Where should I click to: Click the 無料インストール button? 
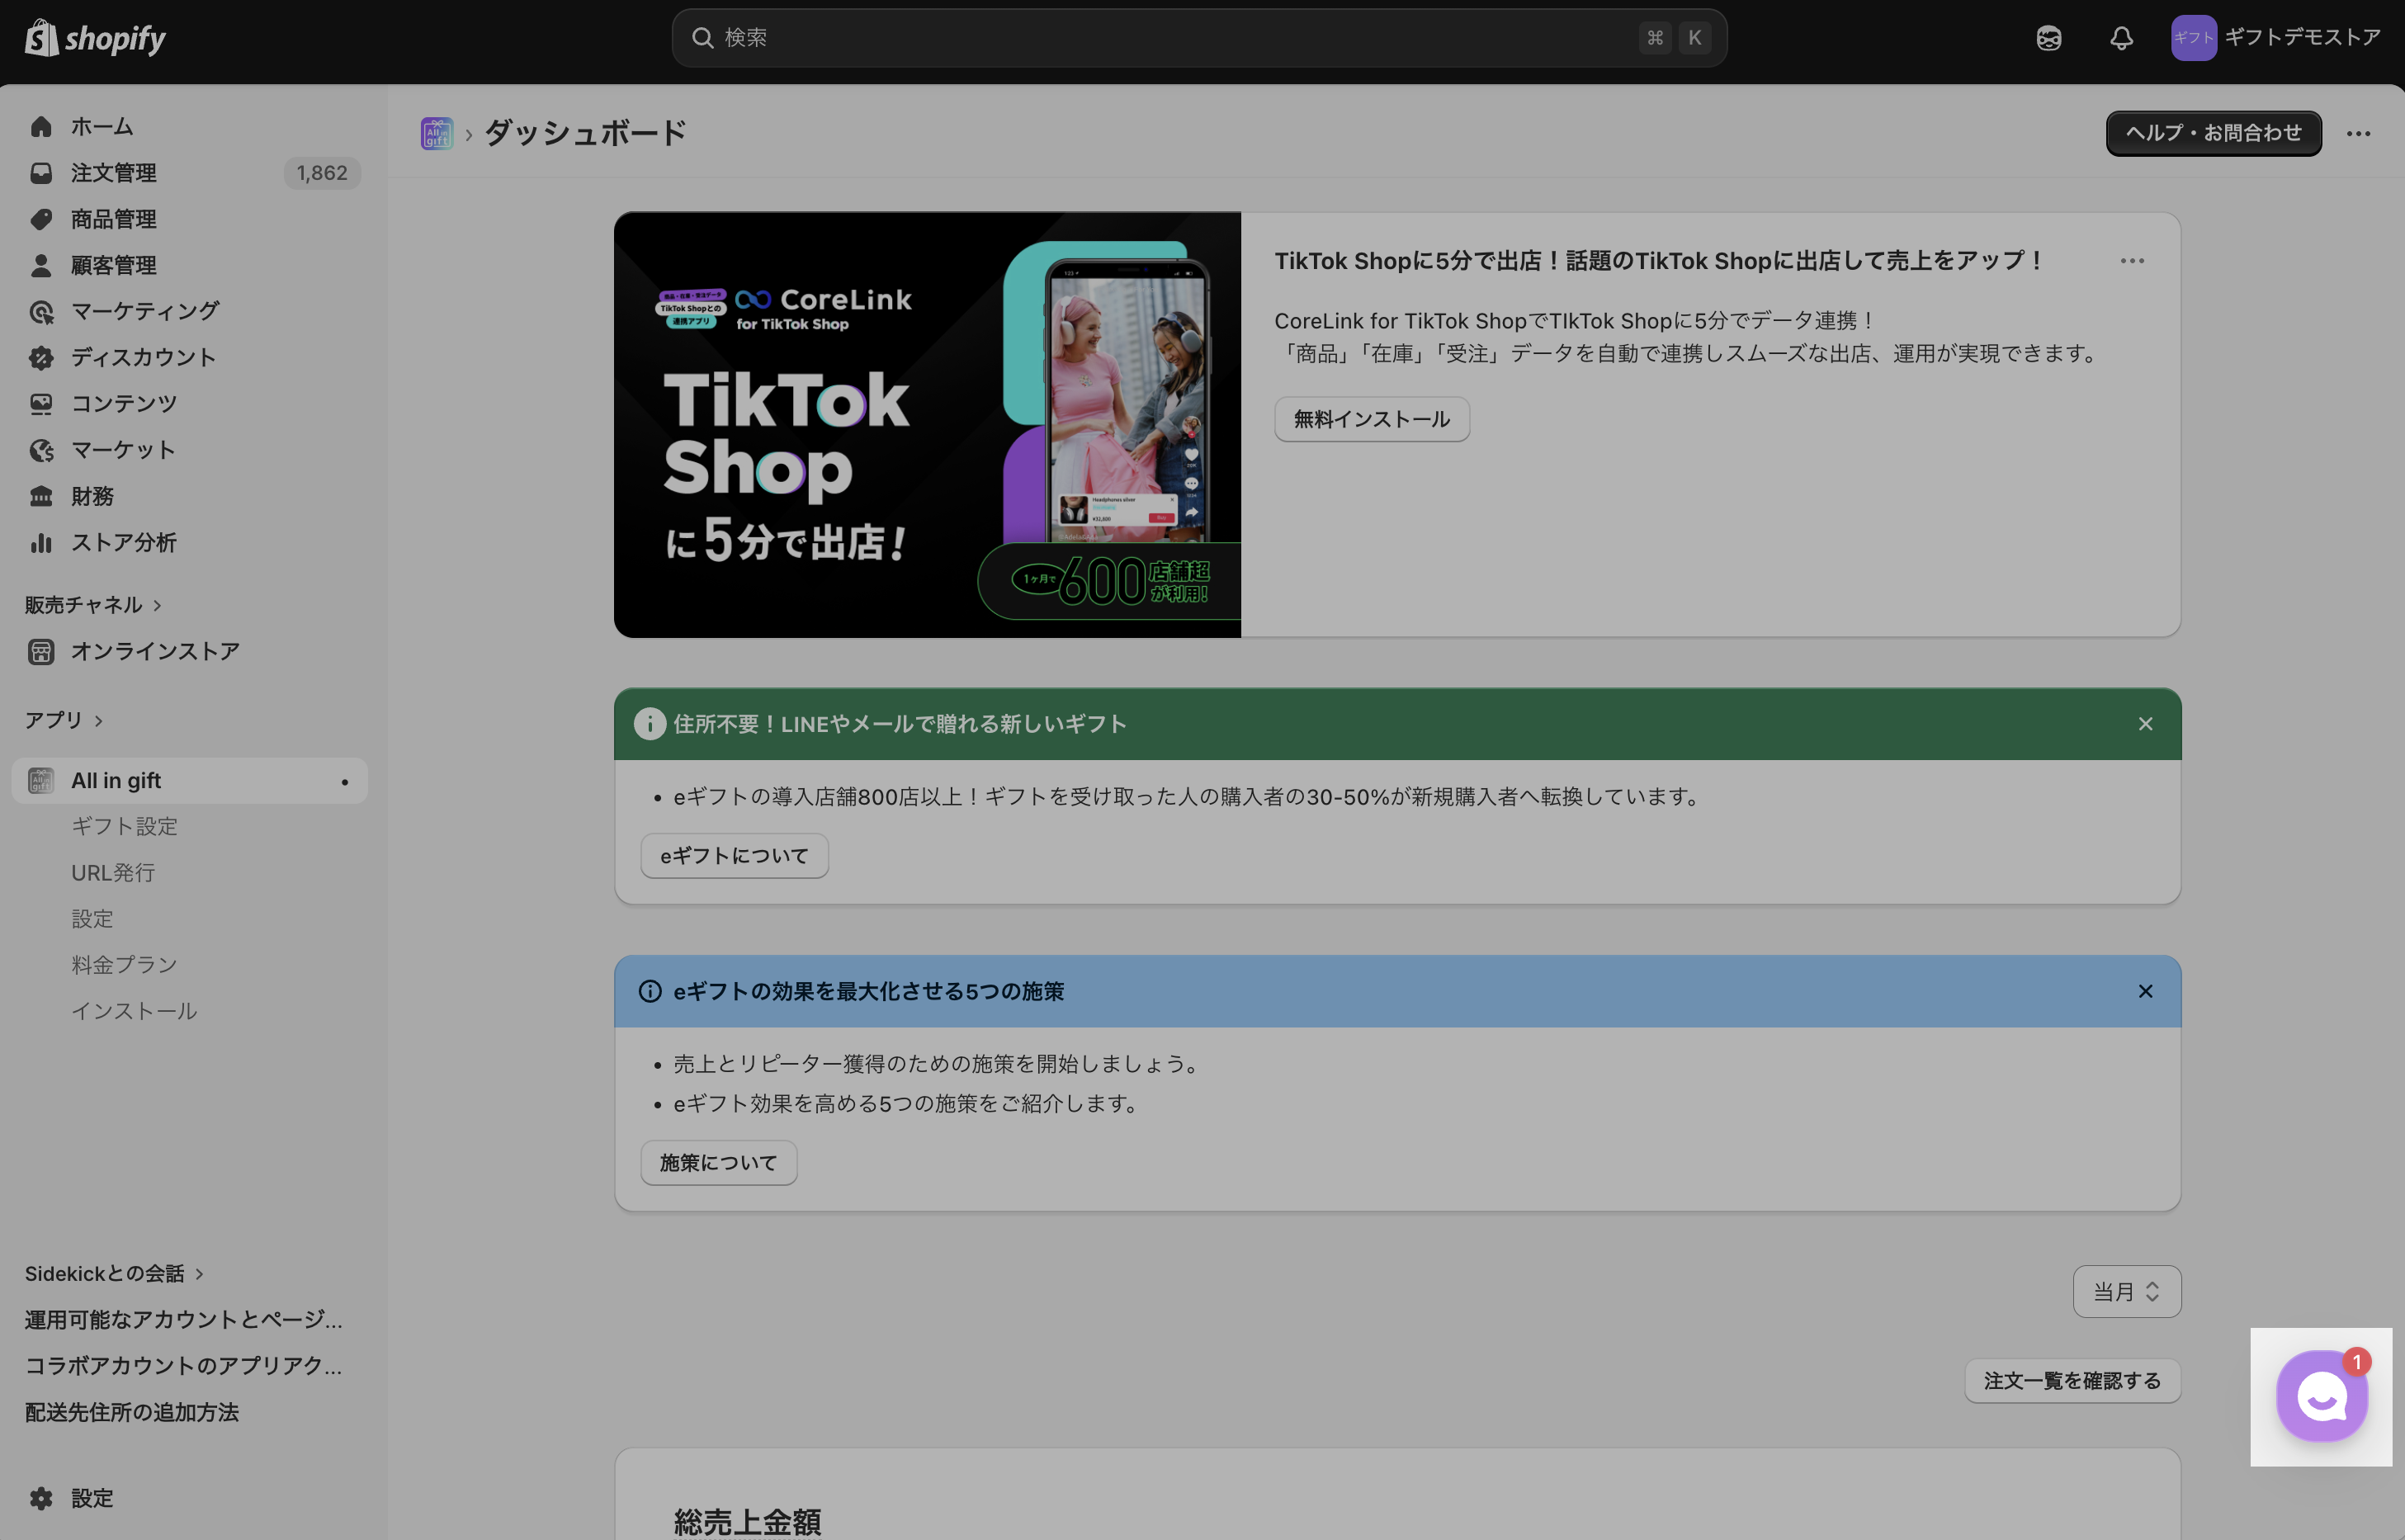point(1371,419)
